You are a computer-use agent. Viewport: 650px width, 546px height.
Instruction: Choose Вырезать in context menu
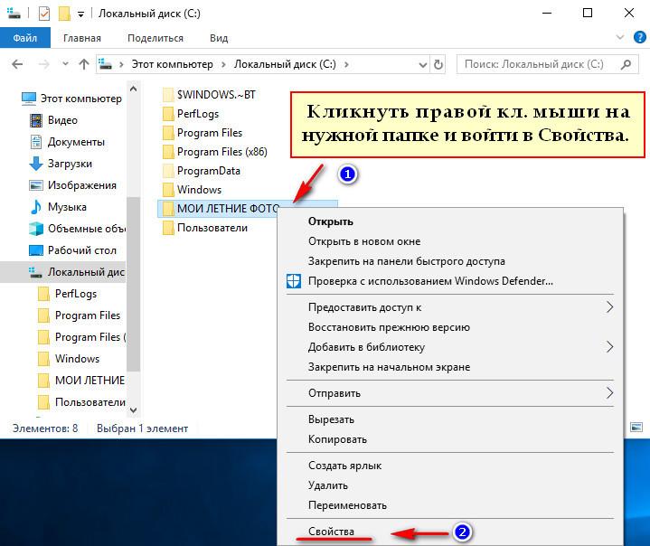(x=450, y=419)
